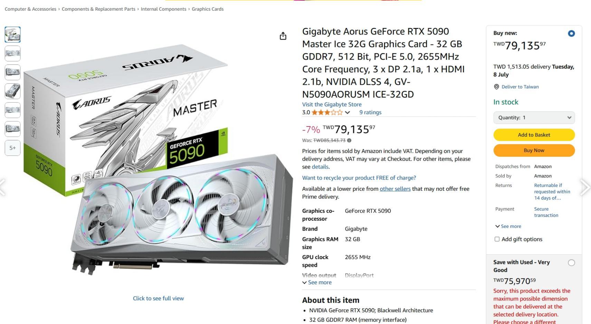The image size is (591, 324).
Task: Click the Add to Basket button
Action: coord(534,135)
